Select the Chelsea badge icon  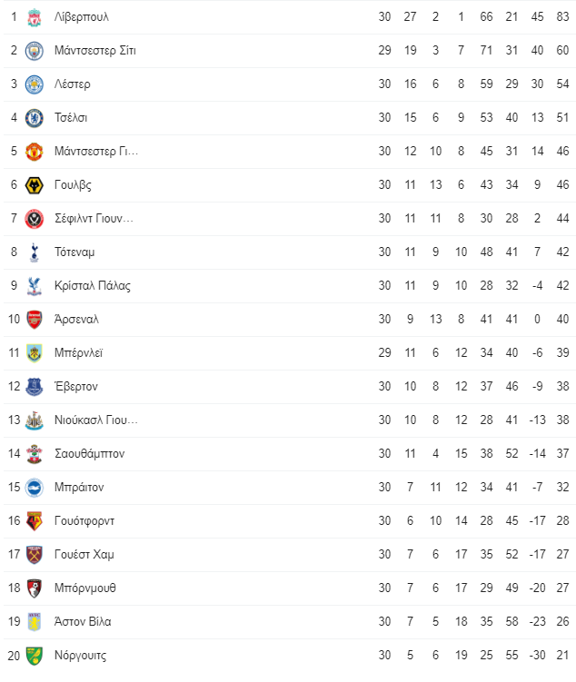click(x=34, y=118)
